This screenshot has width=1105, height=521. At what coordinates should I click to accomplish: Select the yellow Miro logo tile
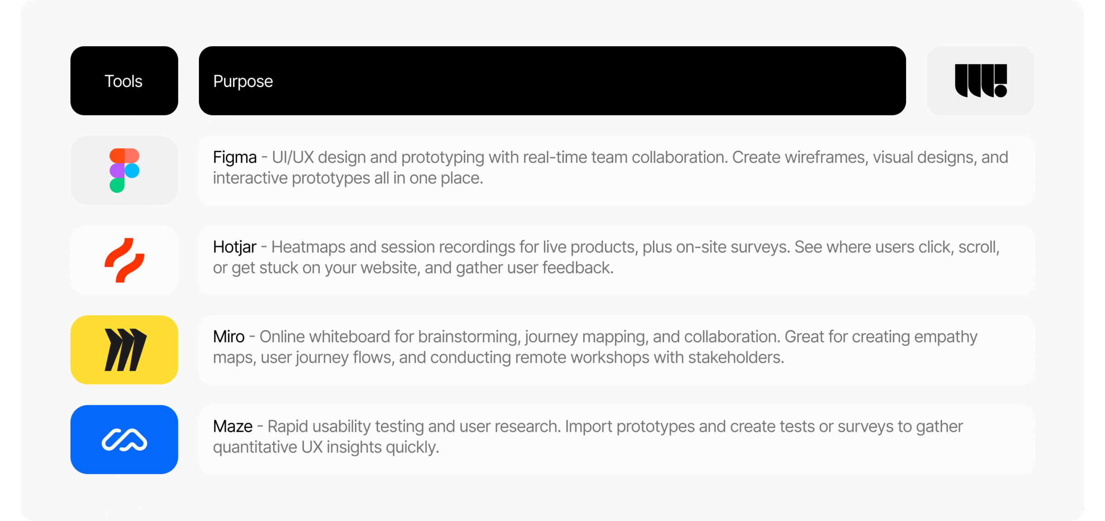124,350
